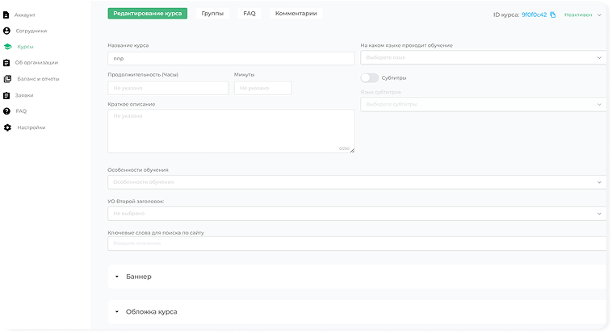The height and width of the screenshot is (333, 612).
Task: Expand the Баннер section
Action: pos(117,277)
